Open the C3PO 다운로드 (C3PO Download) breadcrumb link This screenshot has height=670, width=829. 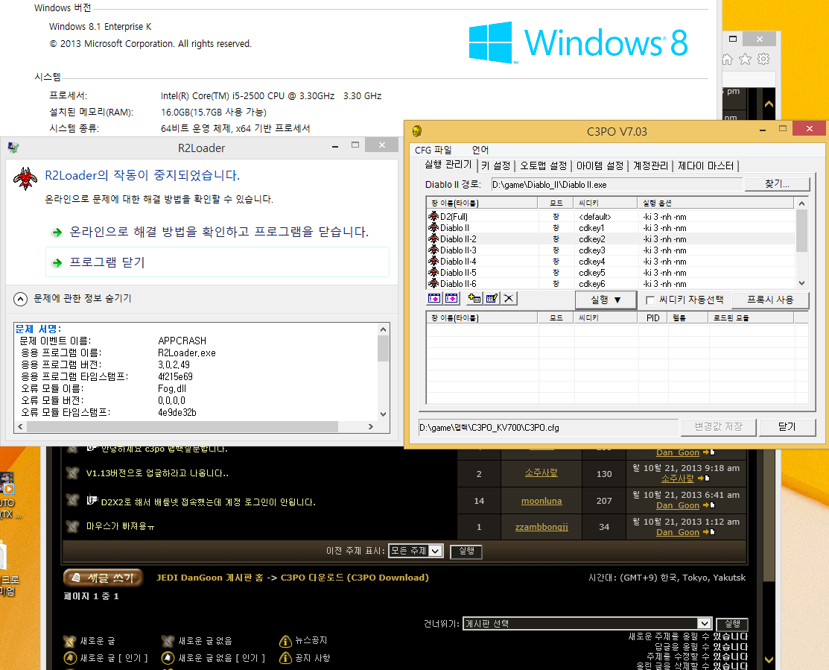coord(355,578)
